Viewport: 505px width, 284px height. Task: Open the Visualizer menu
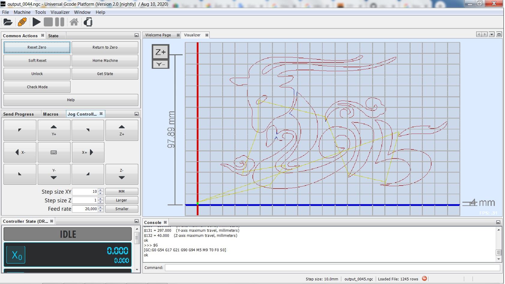point(60,12)
